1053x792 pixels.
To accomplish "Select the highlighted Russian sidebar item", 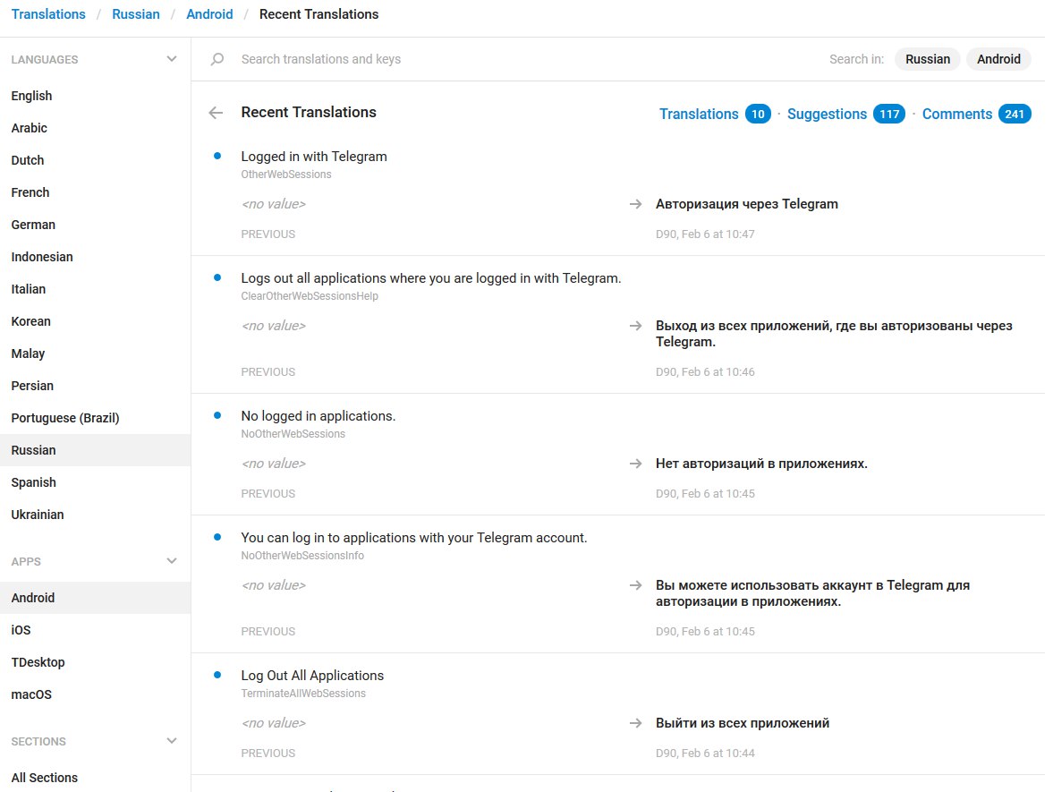I will (96, 450).
